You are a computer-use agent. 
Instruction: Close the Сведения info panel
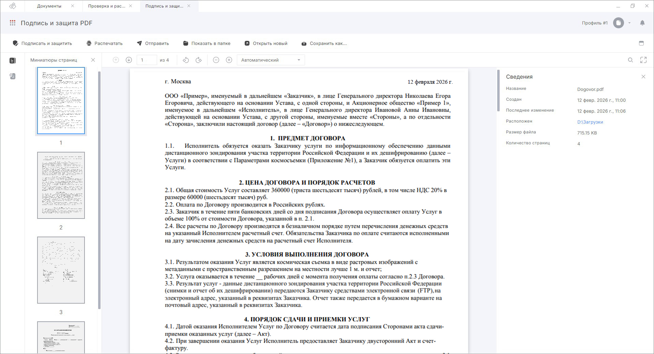tap(643, 77)
